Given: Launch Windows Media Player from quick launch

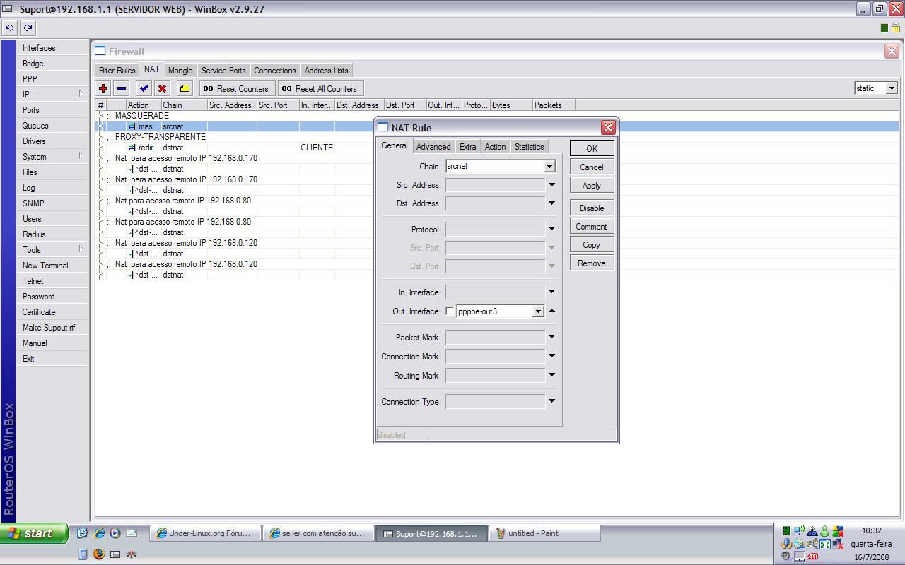Looking at the screenshot, I should pyautogui.click(x=115, y=533).
